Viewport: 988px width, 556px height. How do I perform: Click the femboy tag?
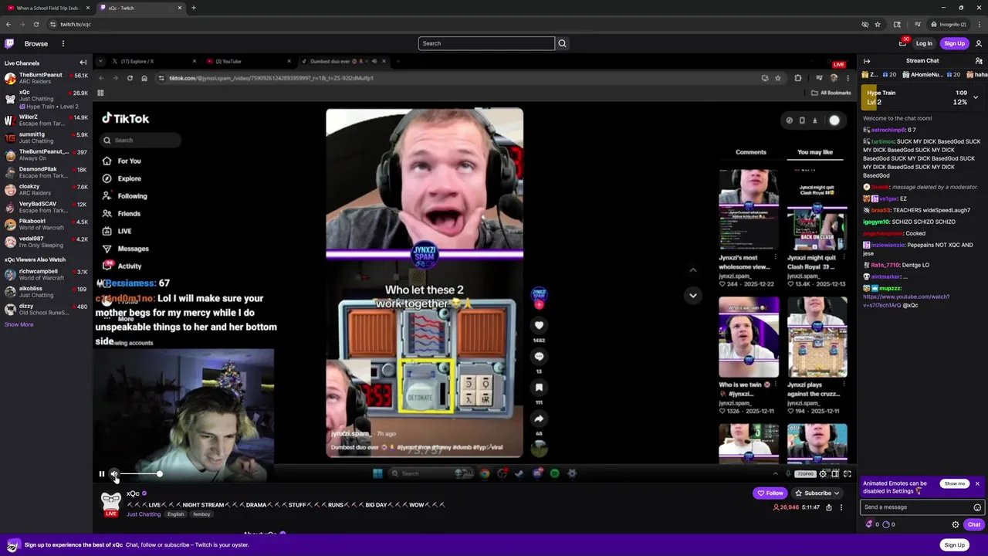coord(201,514)
